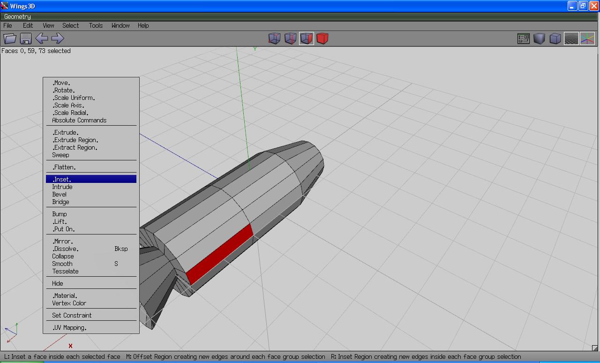
Task: Click the red selected face on model
Action: click(219, 253)
